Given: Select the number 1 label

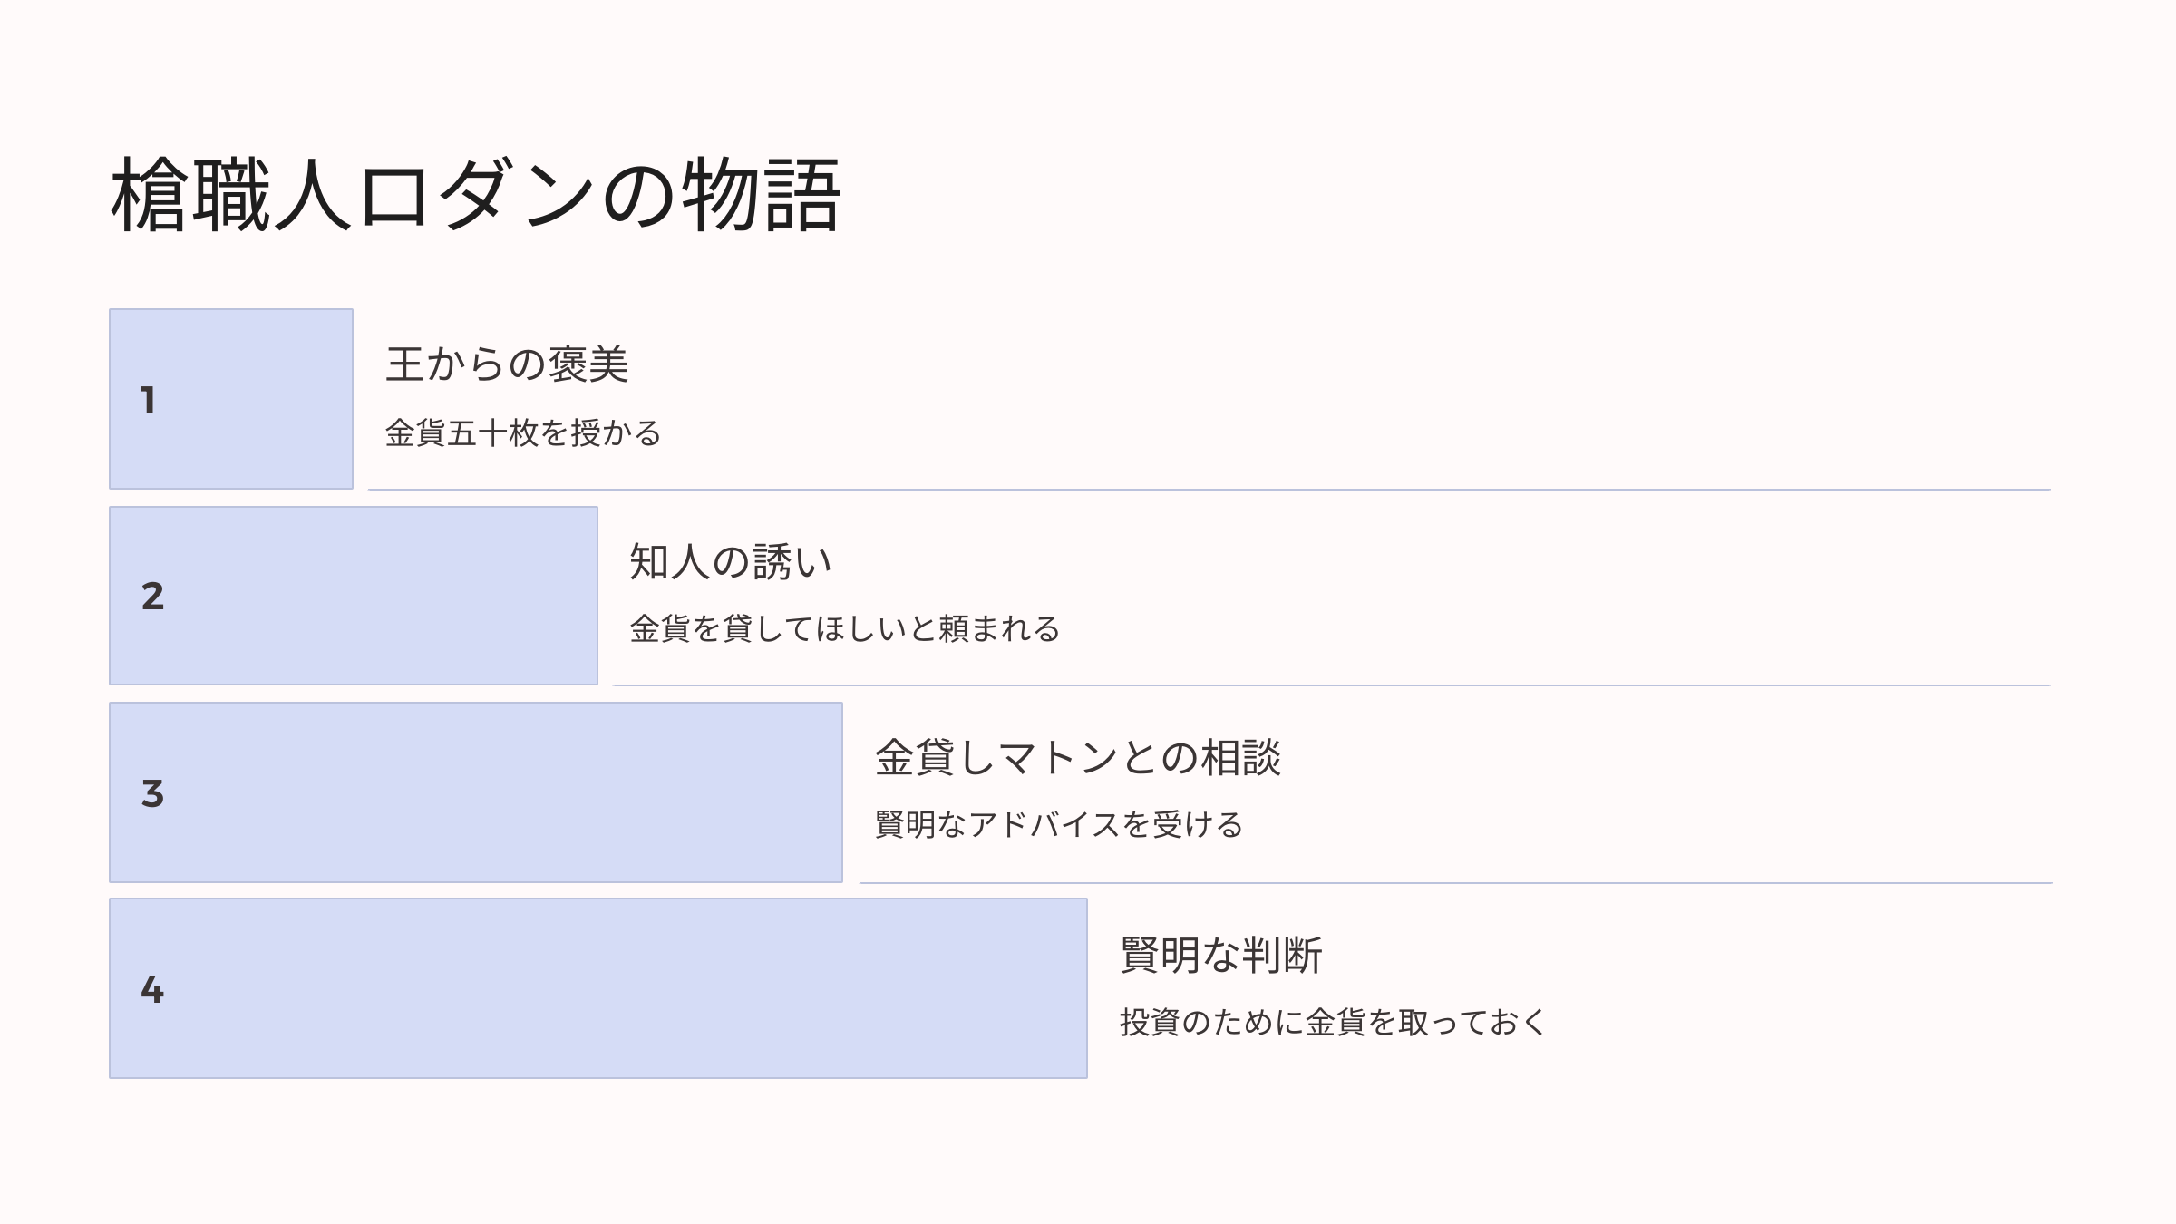Looking at the screenshot, I should coord(149,400).
